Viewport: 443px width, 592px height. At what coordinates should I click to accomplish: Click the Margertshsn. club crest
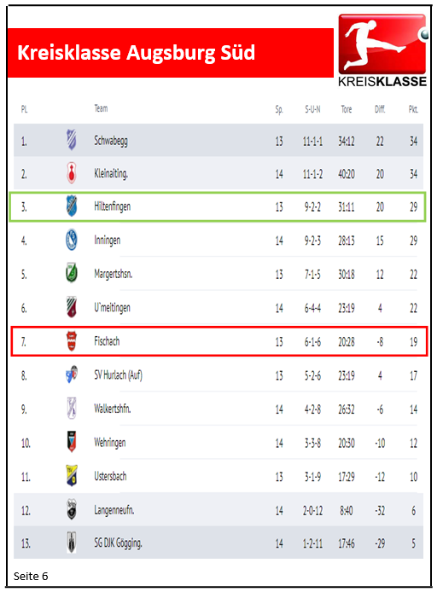point(72,273)
